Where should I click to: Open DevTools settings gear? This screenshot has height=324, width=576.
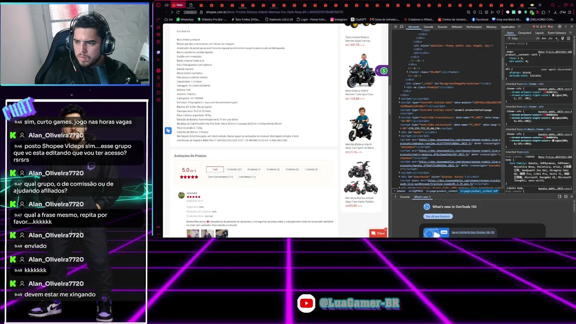pos(560,27)
